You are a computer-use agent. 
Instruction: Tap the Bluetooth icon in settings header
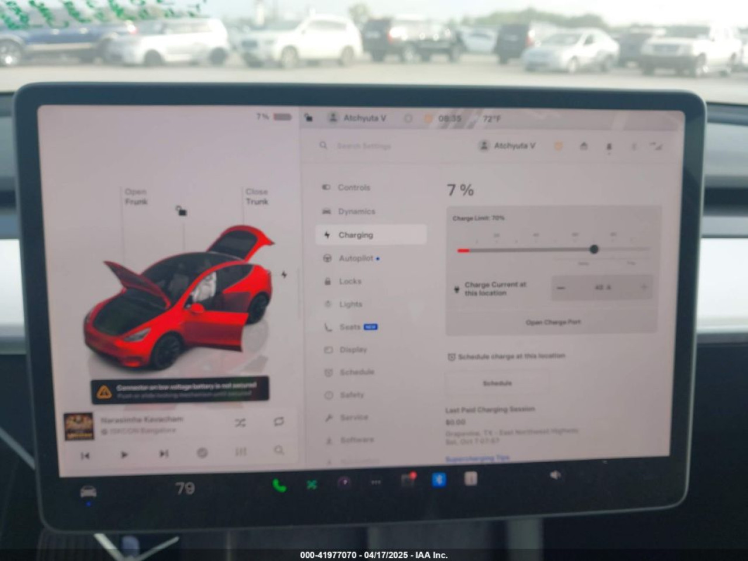(x=634, y=147)
